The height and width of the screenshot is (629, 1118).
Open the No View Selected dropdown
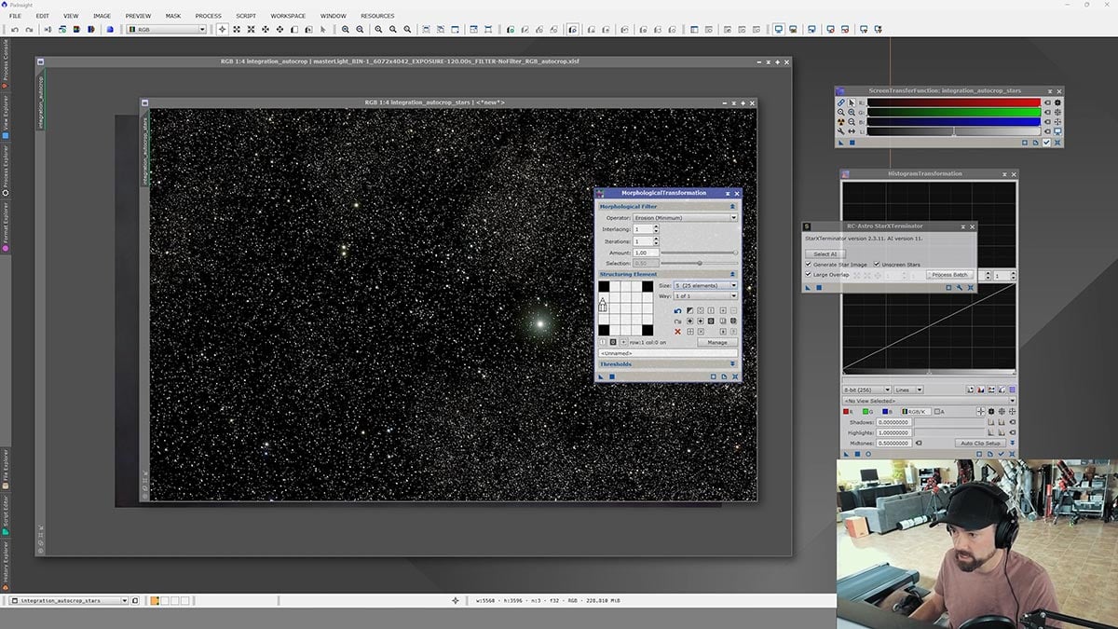(x=928, y=401)
